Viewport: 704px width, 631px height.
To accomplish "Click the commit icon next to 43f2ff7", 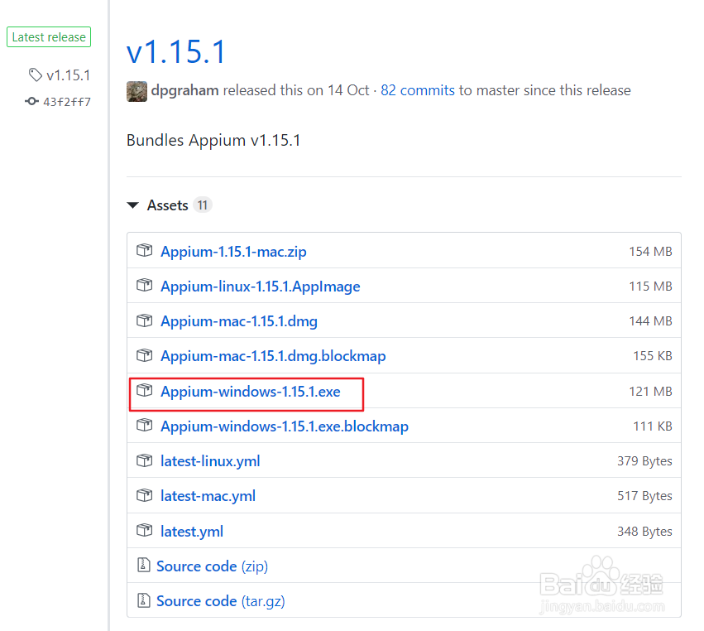I will coord(31,102).
